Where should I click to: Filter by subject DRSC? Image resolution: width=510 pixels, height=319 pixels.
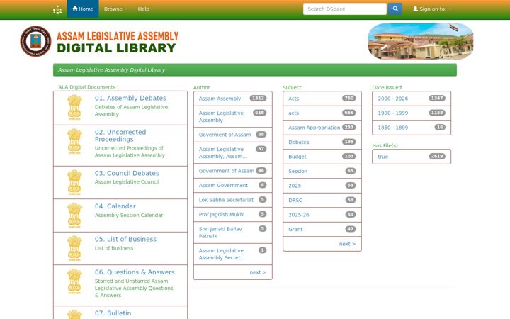(295, 200)
